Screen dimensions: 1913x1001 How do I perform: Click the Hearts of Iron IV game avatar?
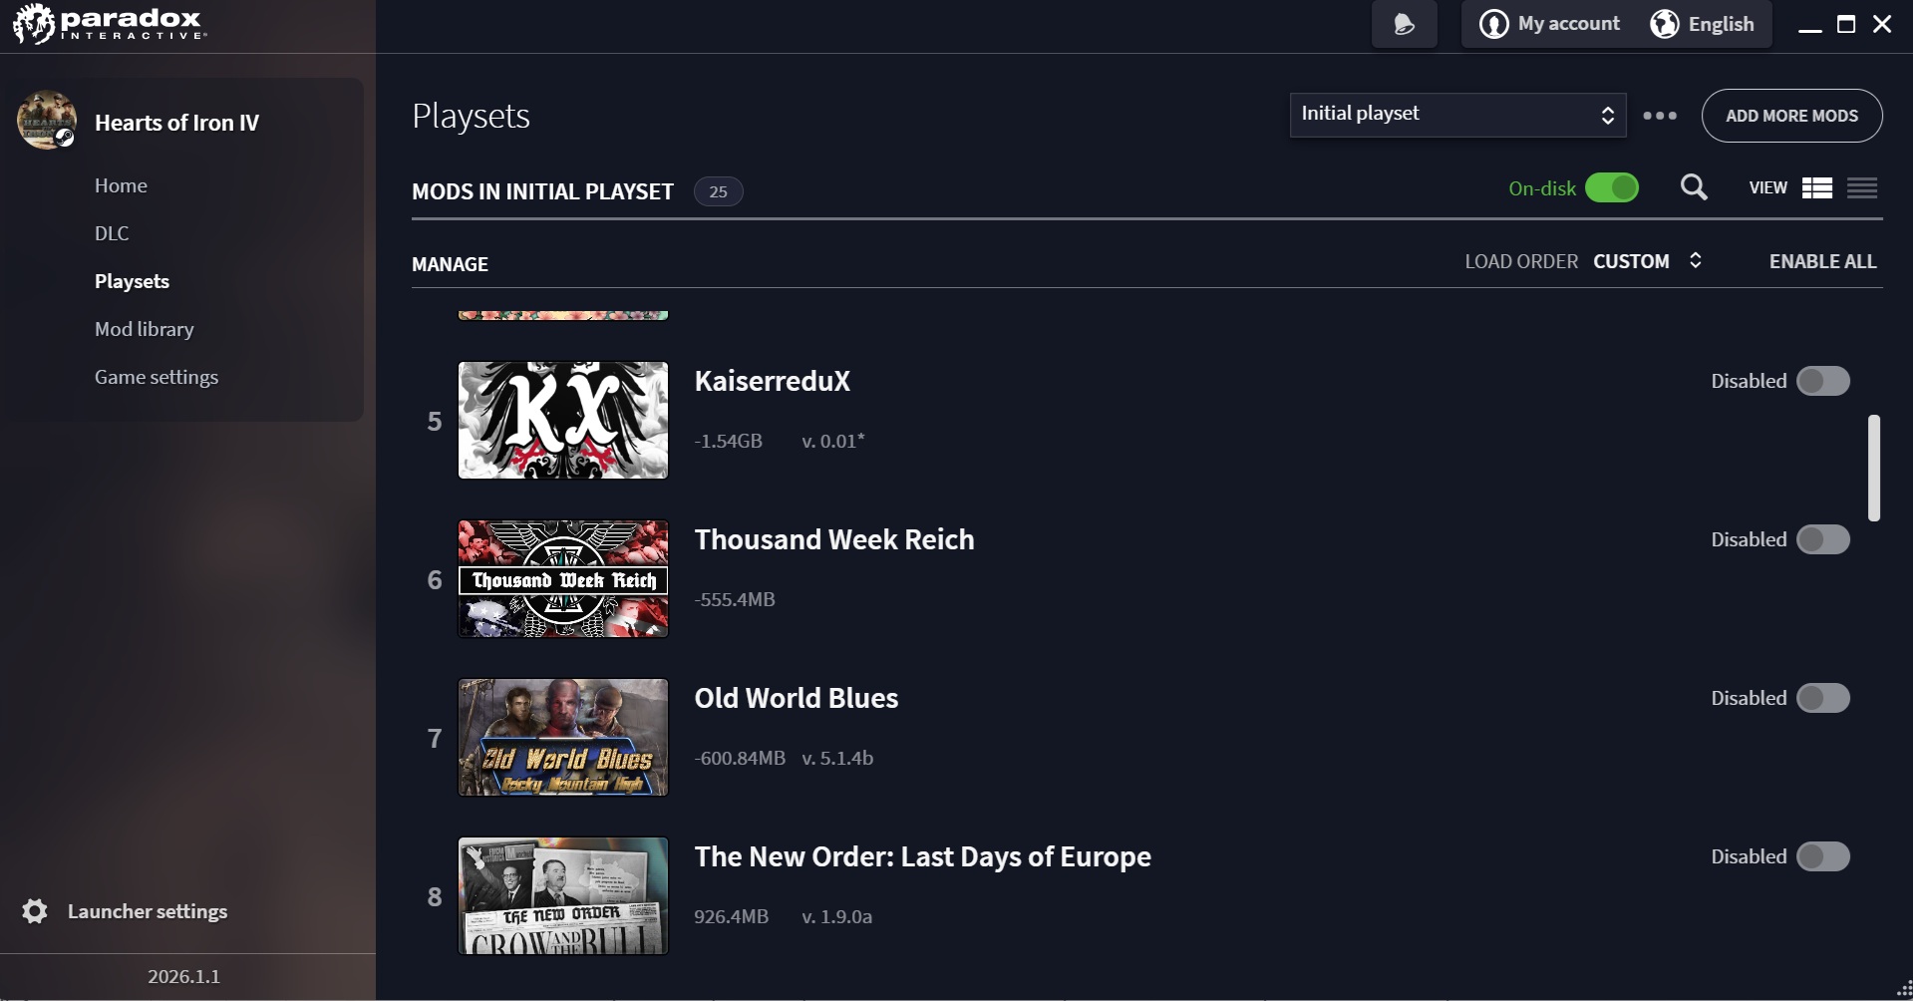point(47,121)
